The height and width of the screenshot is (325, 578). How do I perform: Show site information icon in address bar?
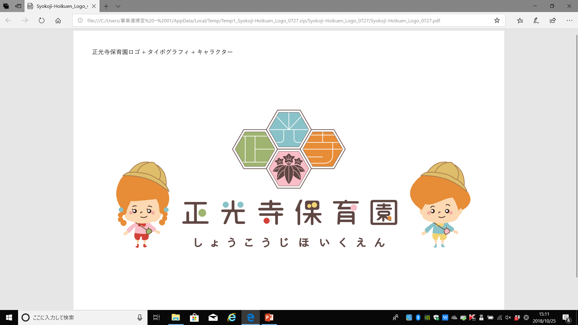click(80, 20)
